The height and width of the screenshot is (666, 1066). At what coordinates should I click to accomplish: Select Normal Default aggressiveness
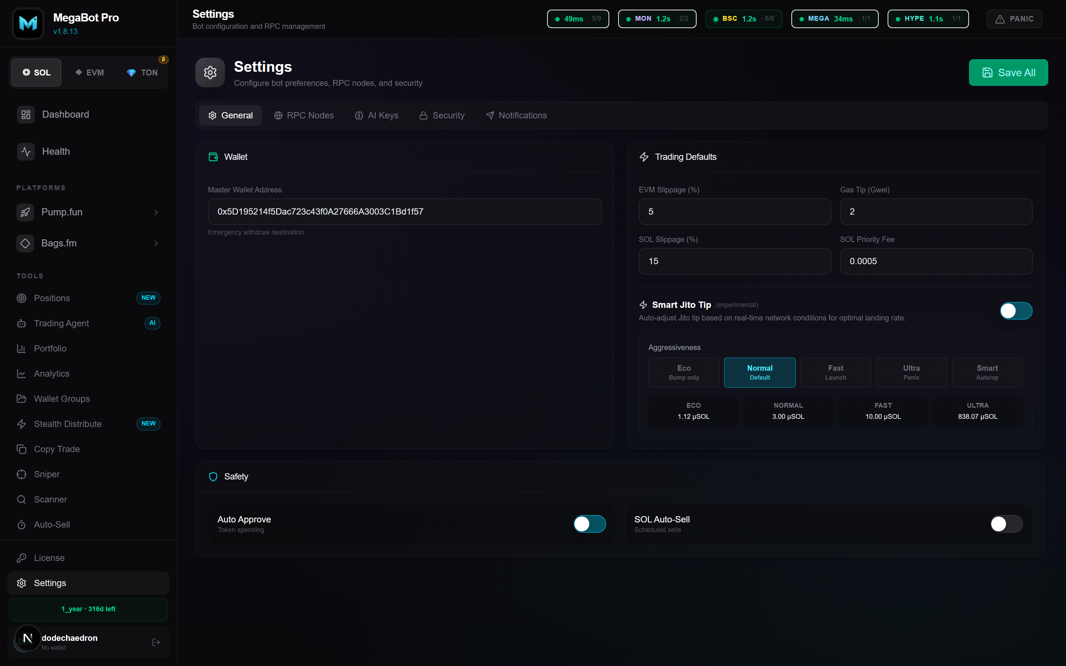click(x=760, y=373)
